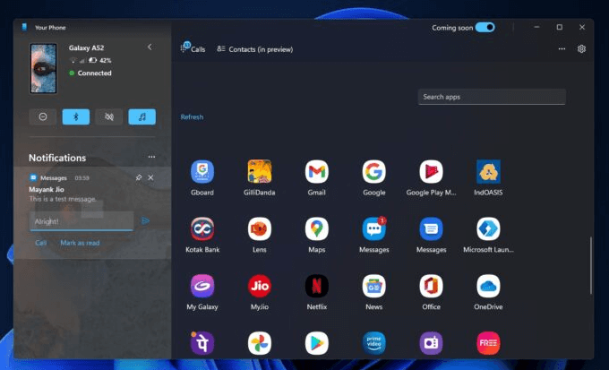Click the Search apps field
The image size is (609, 370).
492,97
